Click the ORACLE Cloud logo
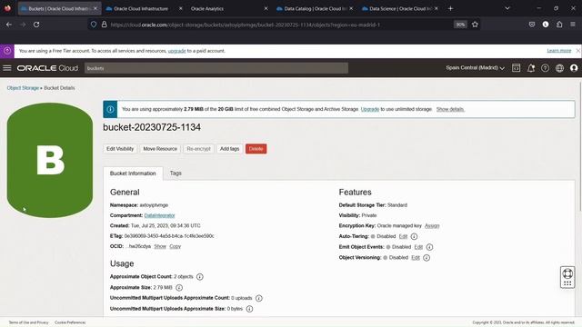 click(x=47, y=68)
